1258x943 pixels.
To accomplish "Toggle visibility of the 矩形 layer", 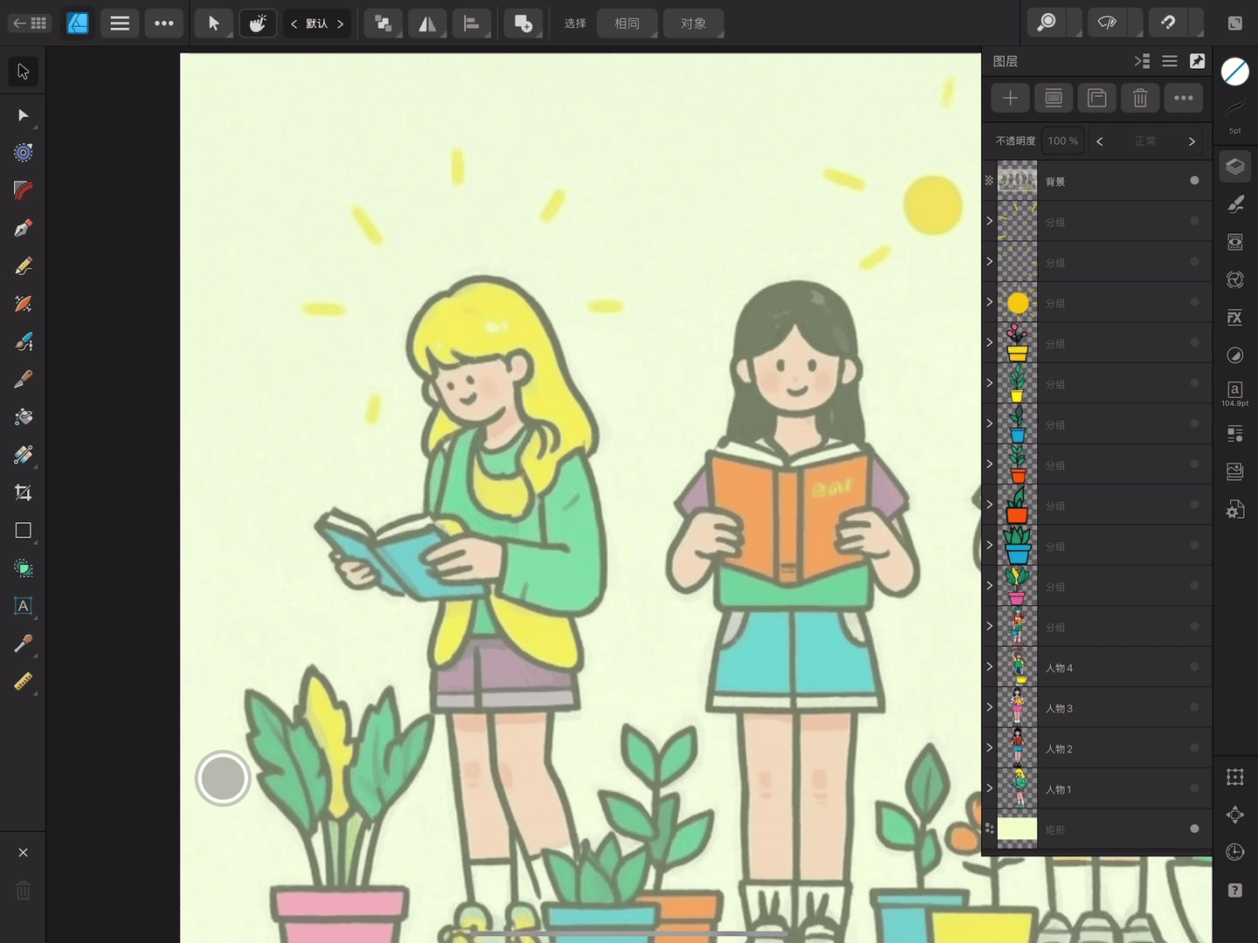I will [1194, 829].
